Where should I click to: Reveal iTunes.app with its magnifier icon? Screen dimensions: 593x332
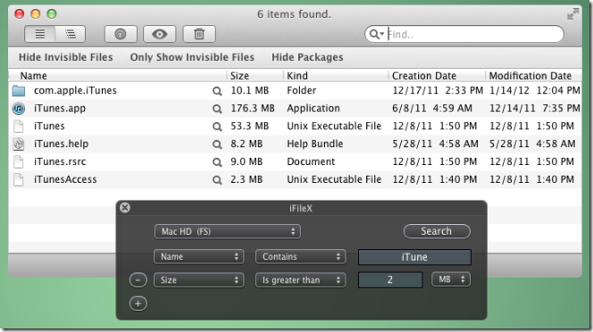[x=217, y=109]
